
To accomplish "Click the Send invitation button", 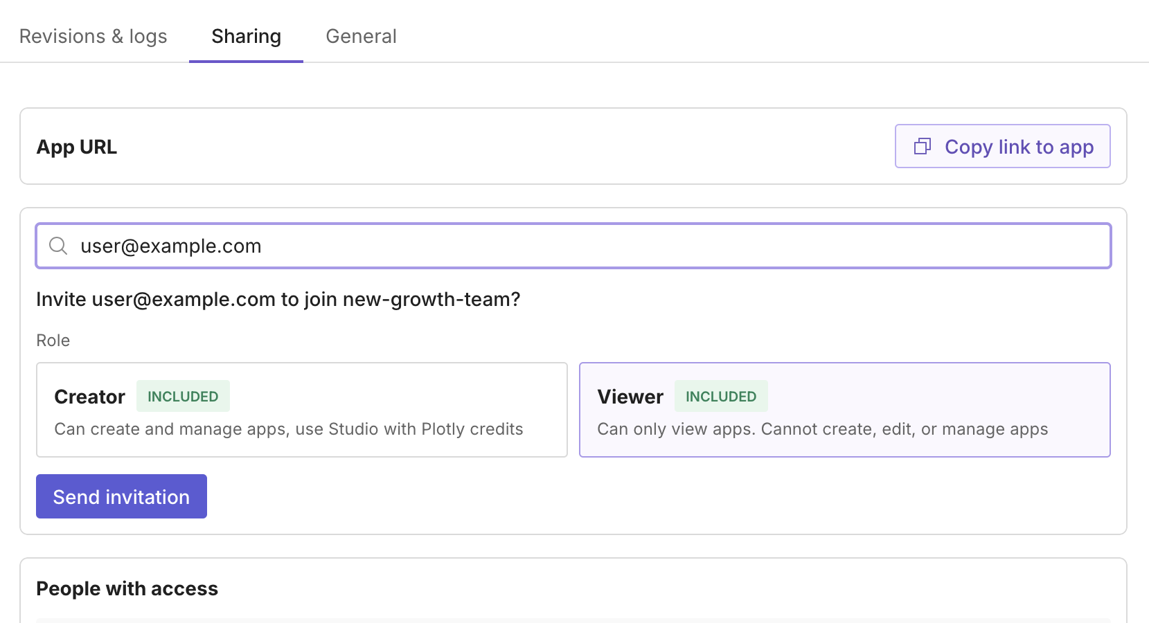I will (121, 496).
